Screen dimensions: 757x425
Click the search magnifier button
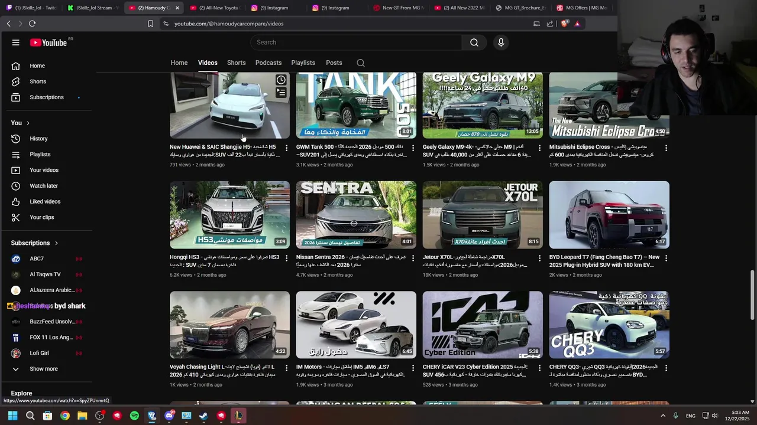474,42
